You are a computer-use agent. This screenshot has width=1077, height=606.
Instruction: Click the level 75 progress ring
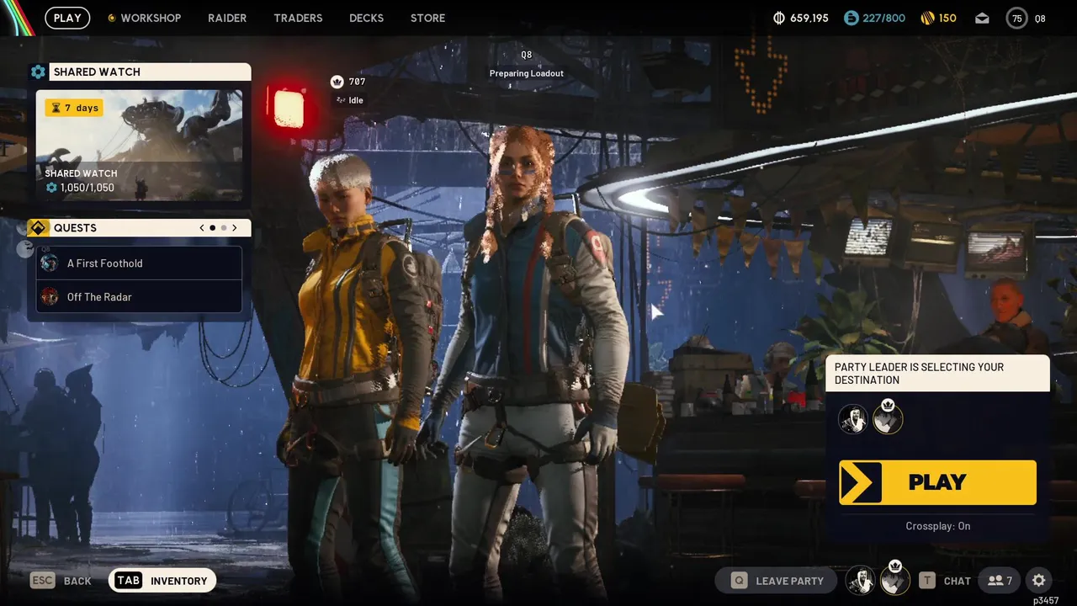[1016, 18]
